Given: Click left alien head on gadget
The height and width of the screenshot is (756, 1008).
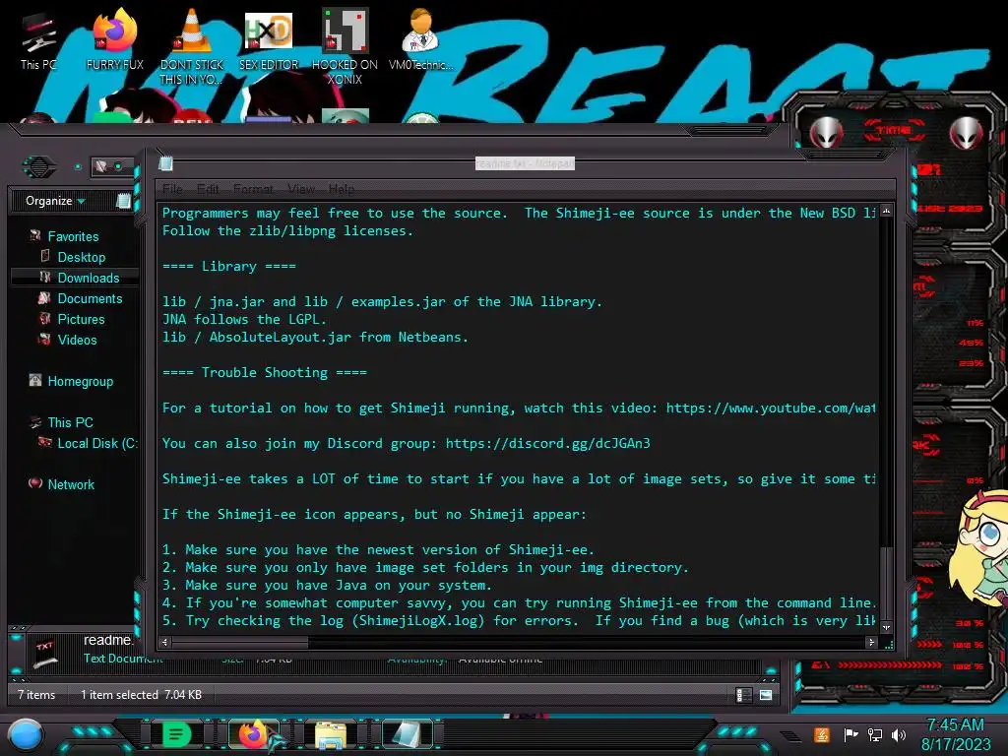Looking at the screenshot, I should tap(826, 133).
